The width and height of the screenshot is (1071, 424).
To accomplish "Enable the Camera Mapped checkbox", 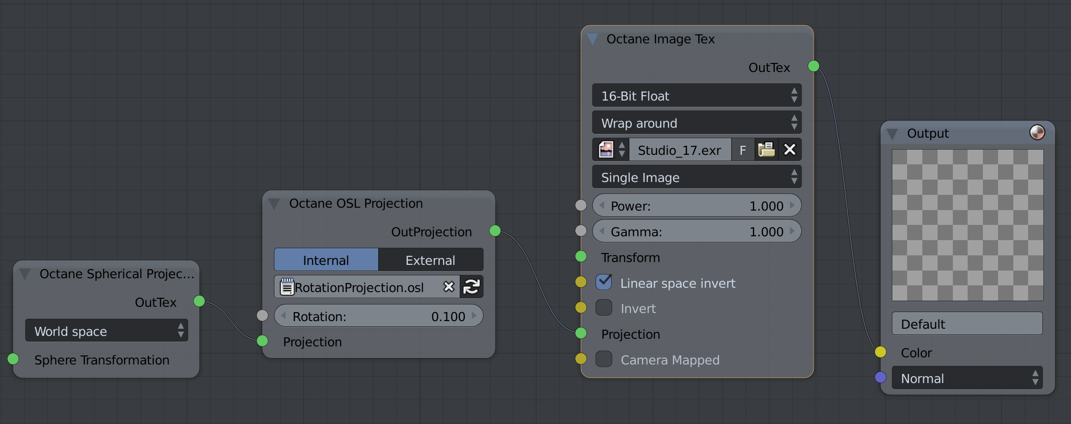I will click(x=604, y=359).
